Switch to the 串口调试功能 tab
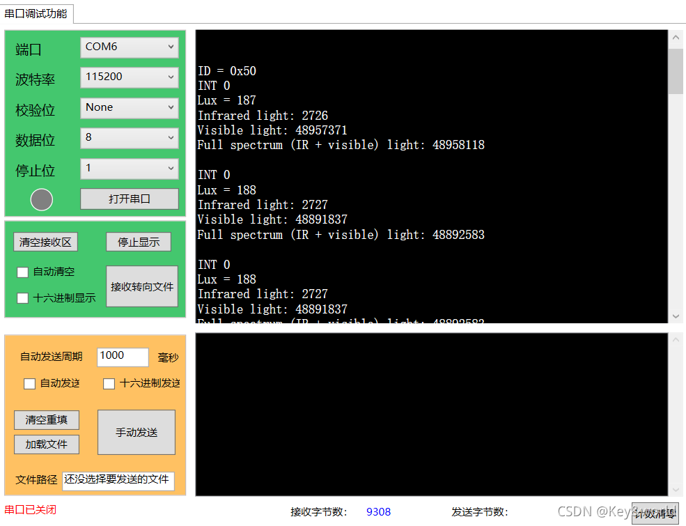The width and height of the screenshot is (686, 526). point(37,13)
